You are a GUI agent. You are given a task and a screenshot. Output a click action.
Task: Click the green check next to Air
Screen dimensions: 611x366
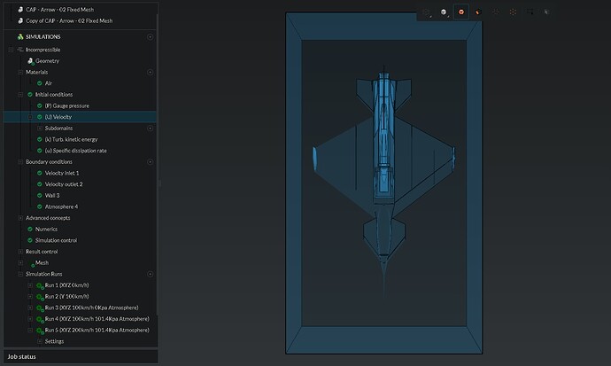point(39,83)
